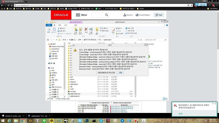Reload the Chrome page
This screenshot has width=219, height=123.
(x=9, y=5)
